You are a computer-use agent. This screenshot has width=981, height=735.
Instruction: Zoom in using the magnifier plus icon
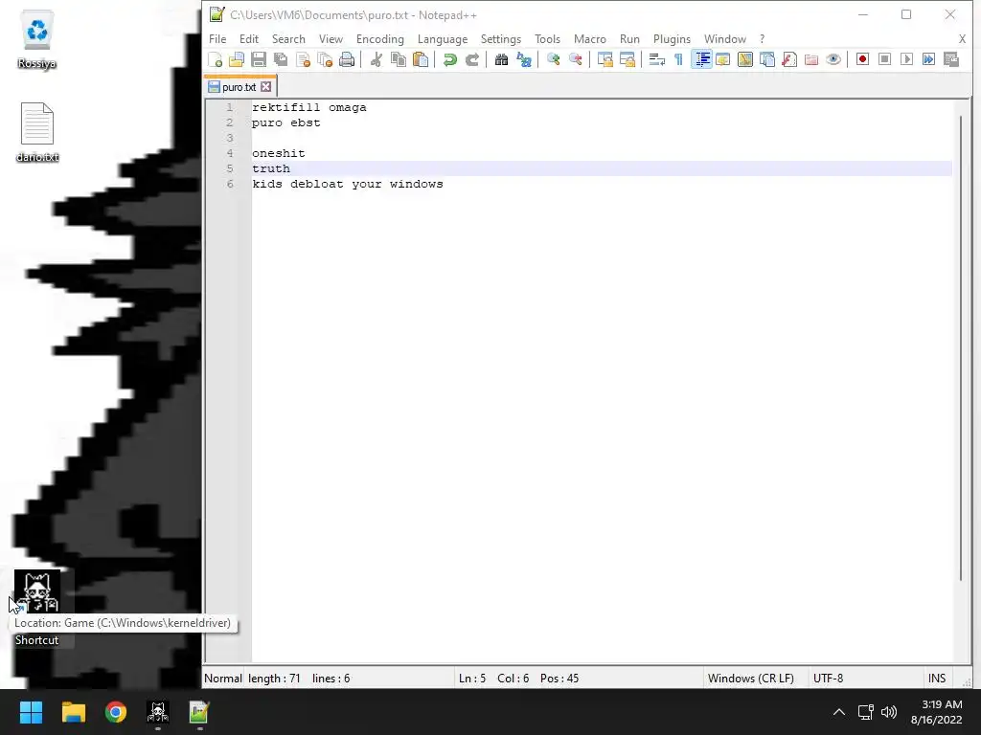[x=553, y=59]
